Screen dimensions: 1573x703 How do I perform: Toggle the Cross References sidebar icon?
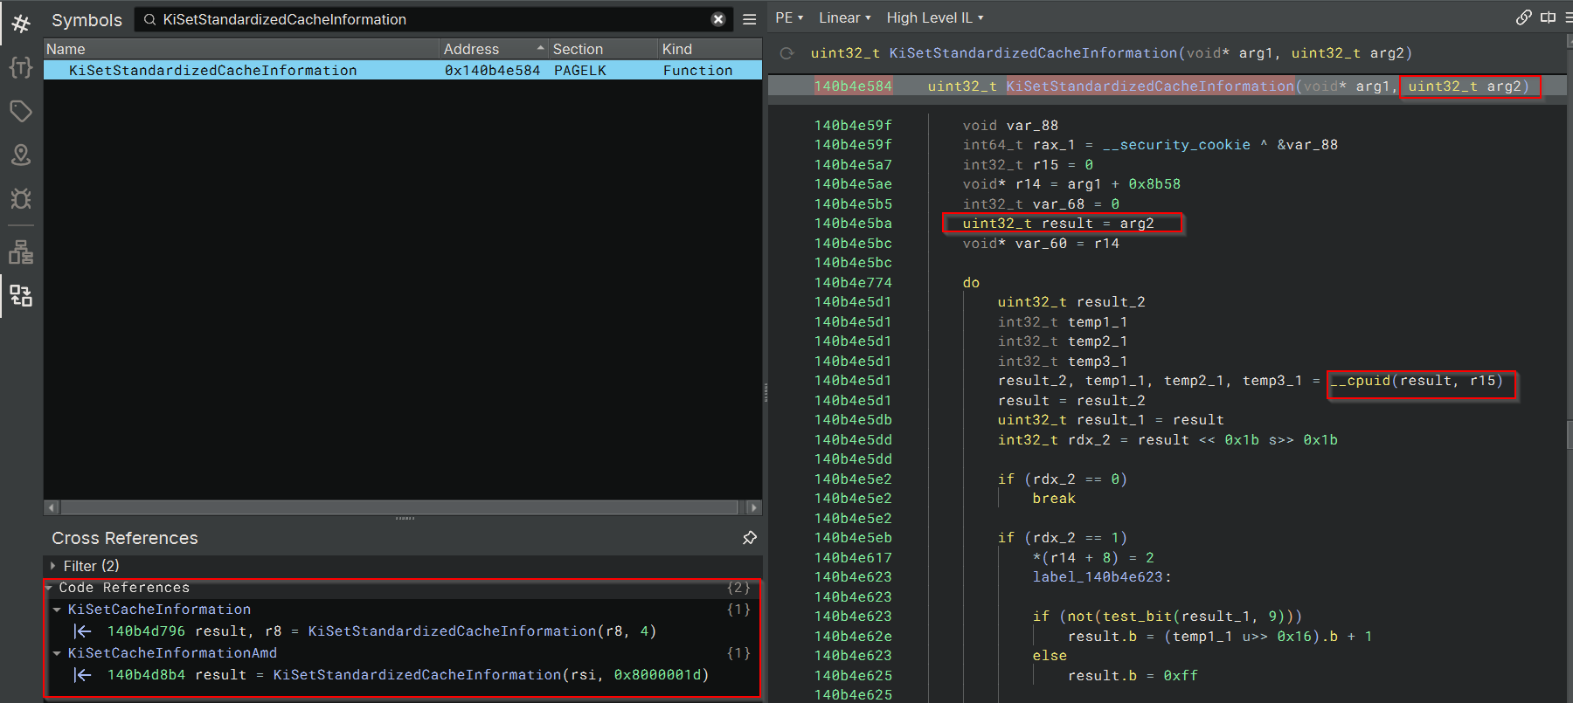pos(21,296)
